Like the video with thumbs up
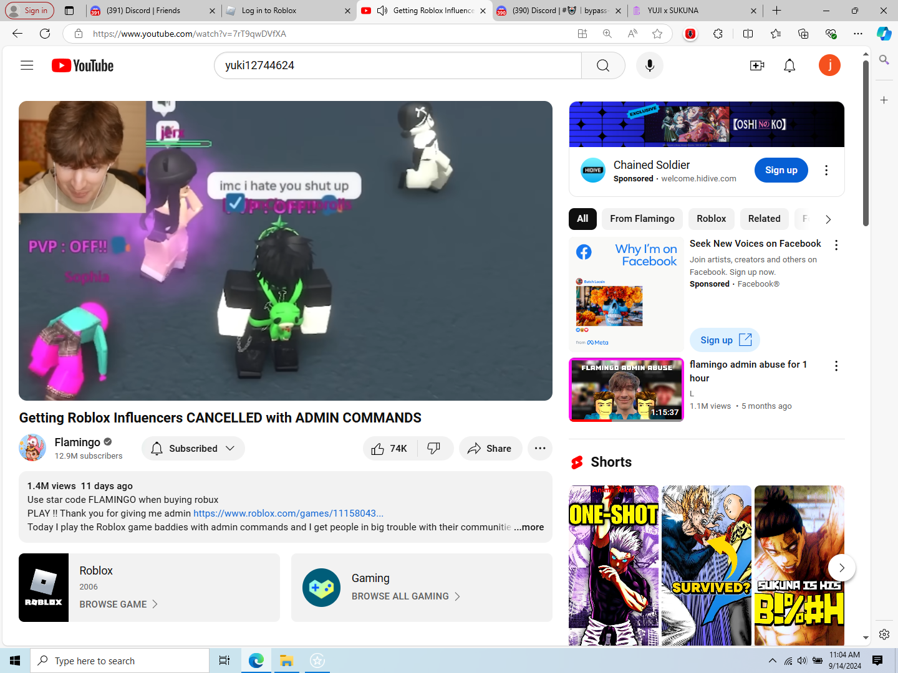The image size is (898, 673). click(389, 449)
